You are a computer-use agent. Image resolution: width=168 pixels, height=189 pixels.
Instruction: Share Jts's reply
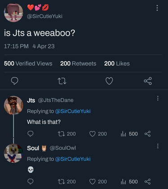147,134
